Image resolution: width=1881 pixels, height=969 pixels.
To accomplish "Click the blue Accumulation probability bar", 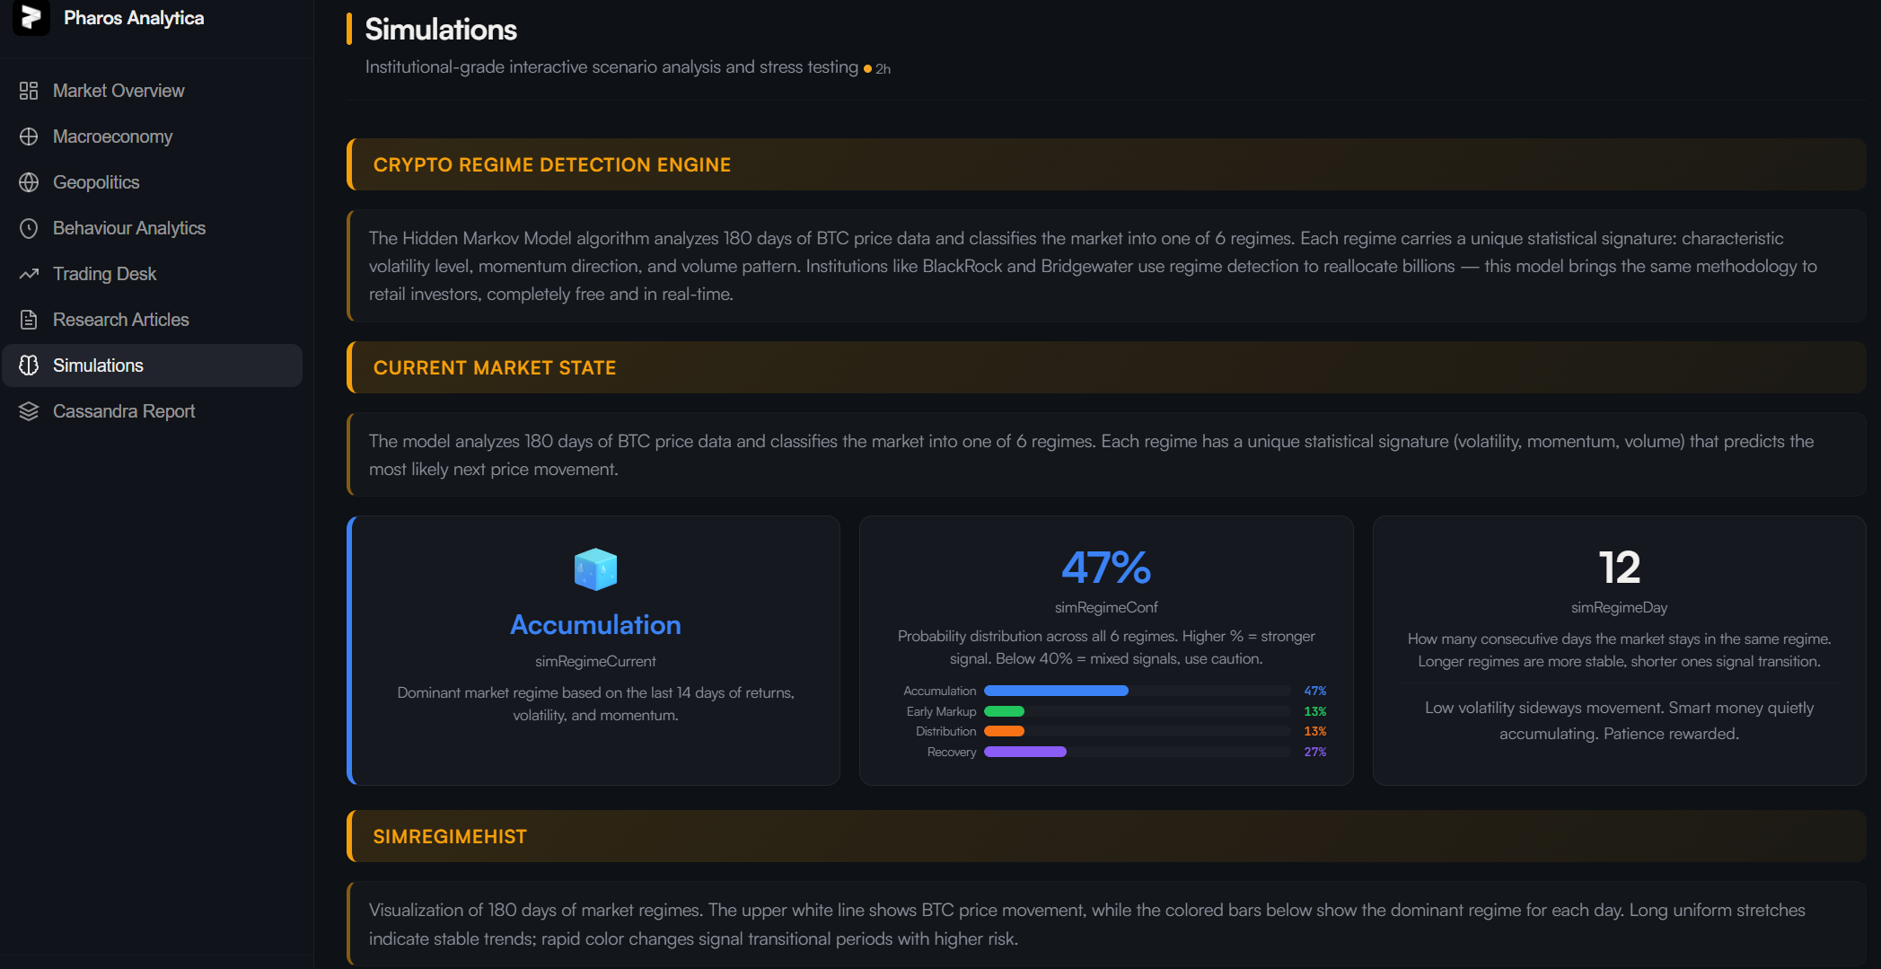I will click(x=1056, y=691).
